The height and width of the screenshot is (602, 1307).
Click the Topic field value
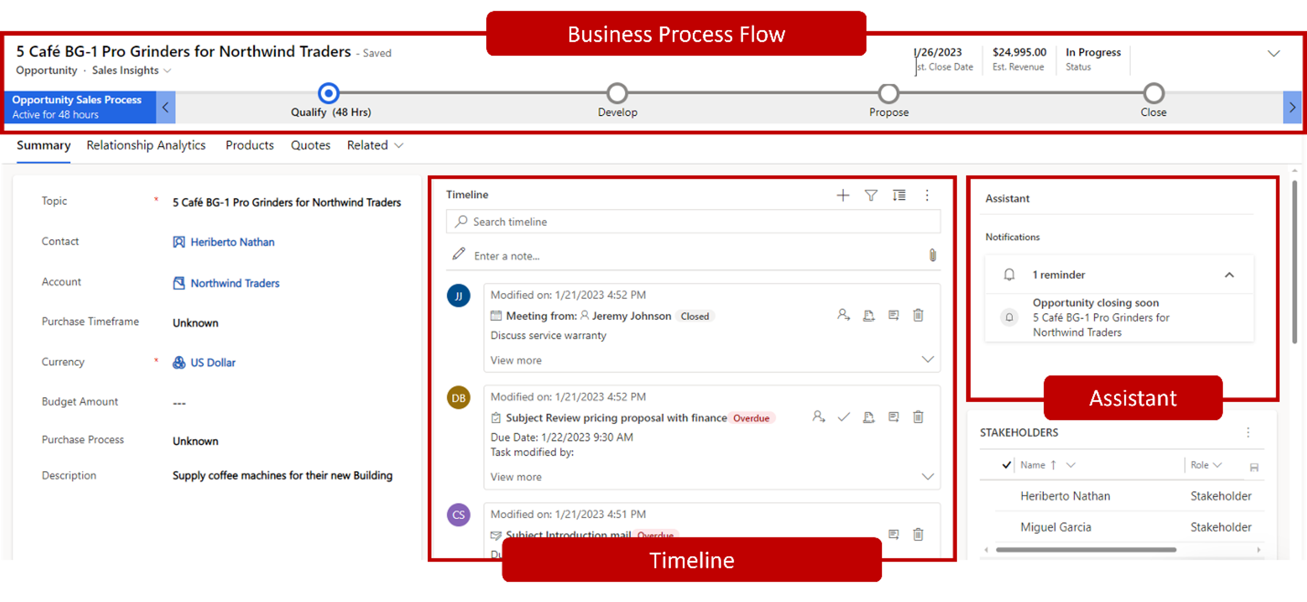[286, 203]
